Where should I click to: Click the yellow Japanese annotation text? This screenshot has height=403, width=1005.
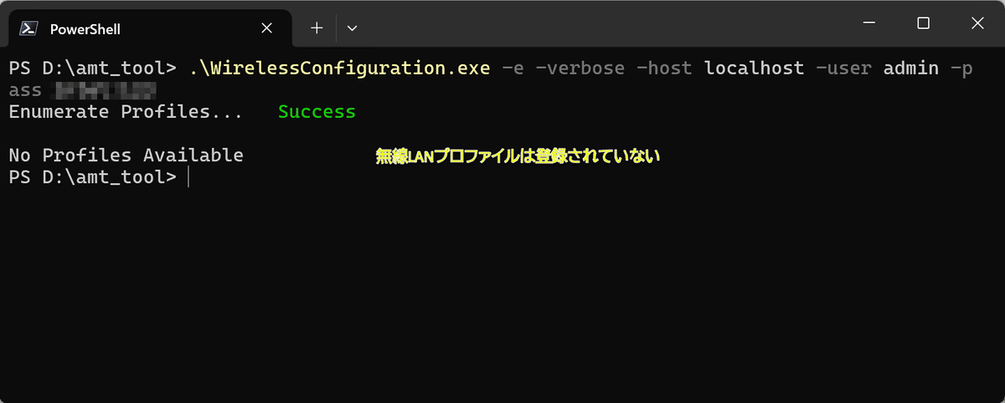click(518, 156)
